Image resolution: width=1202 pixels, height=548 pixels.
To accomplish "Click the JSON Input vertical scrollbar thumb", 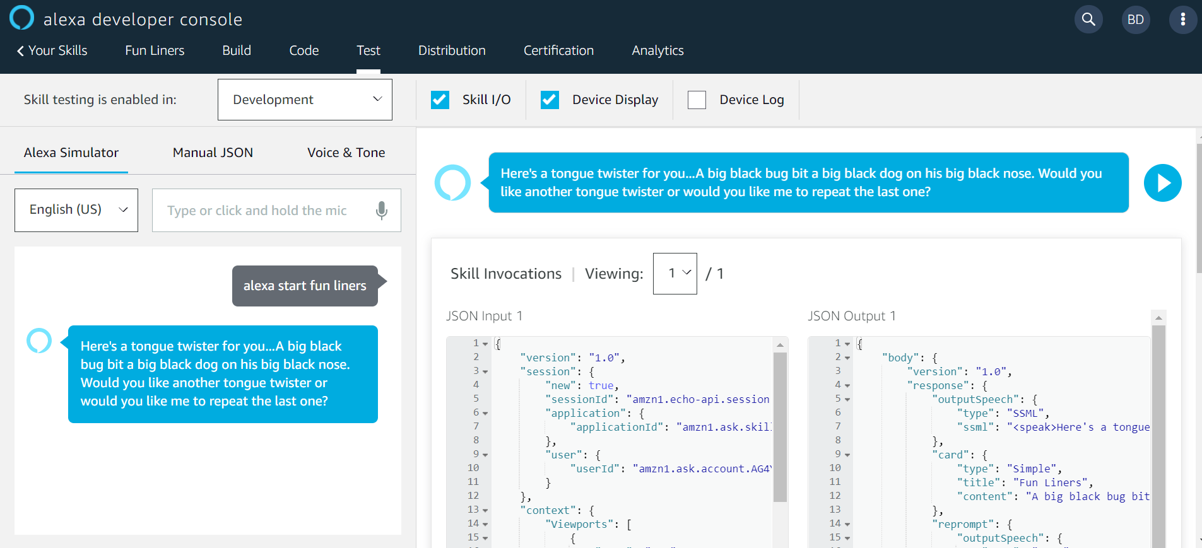I will [780, 427].
